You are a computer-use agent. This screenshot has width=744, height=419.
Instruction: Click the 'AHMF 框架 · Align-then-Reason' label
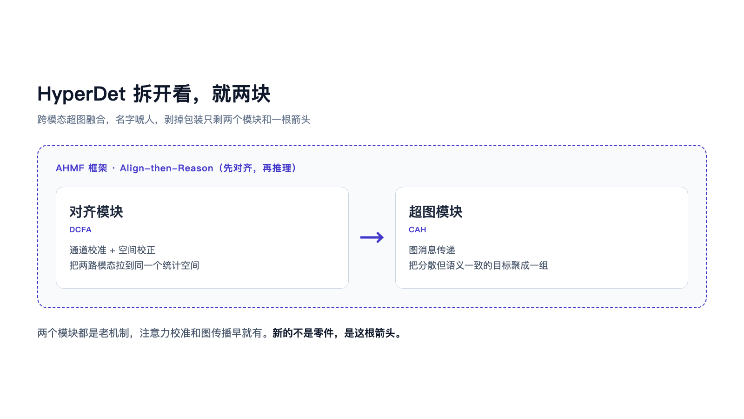[x=176, y=168]
